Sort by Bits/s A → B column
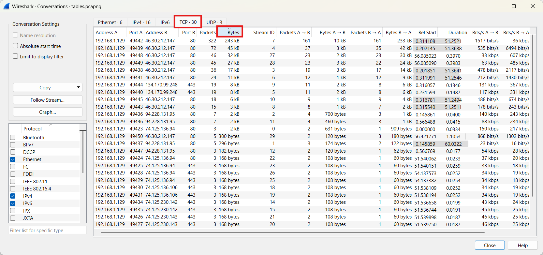This screenshot has height=255, width=543. 485,32
